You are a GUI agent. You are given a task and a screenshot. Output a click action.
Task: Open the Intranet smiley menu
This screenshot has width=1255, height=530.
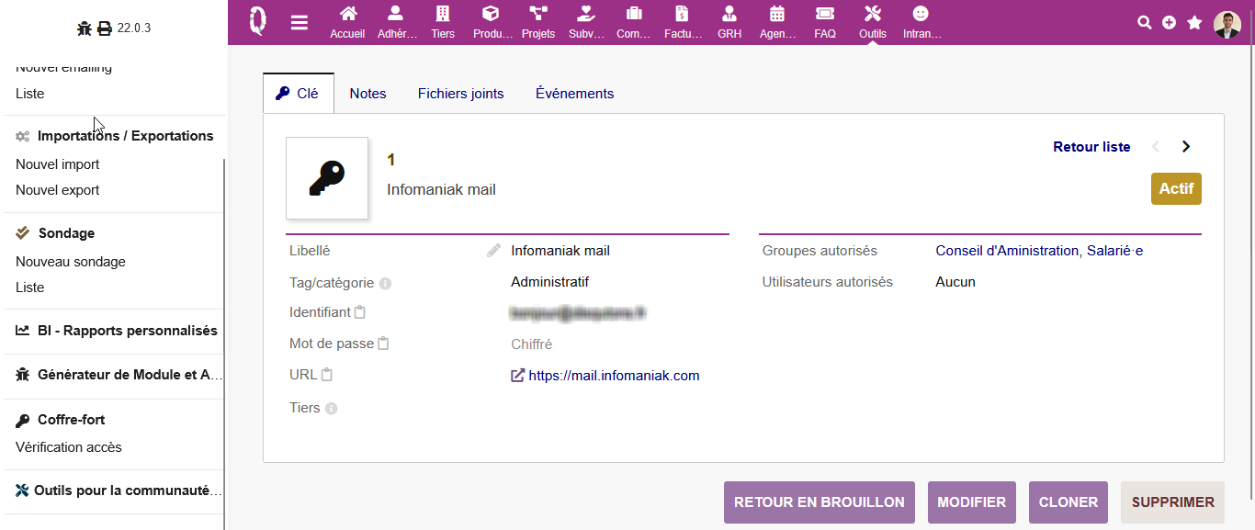point(921,23)
